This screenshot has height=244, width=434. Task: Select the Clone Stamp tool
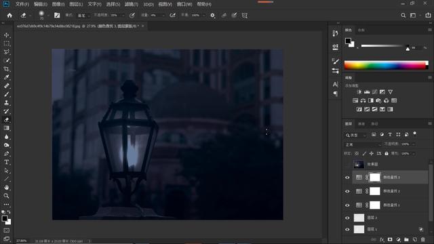point(6,102)
